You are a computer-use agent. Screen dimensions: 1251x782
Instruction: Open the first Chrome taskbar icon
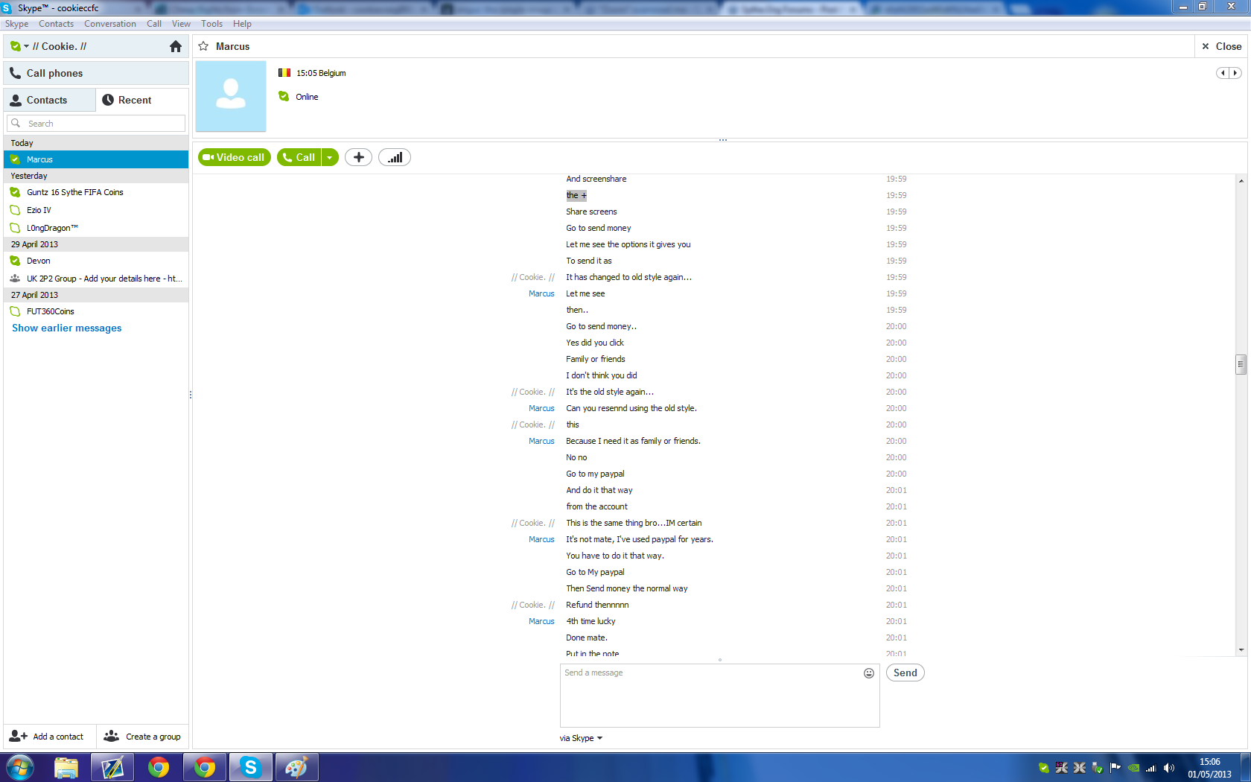click(159, 767)
